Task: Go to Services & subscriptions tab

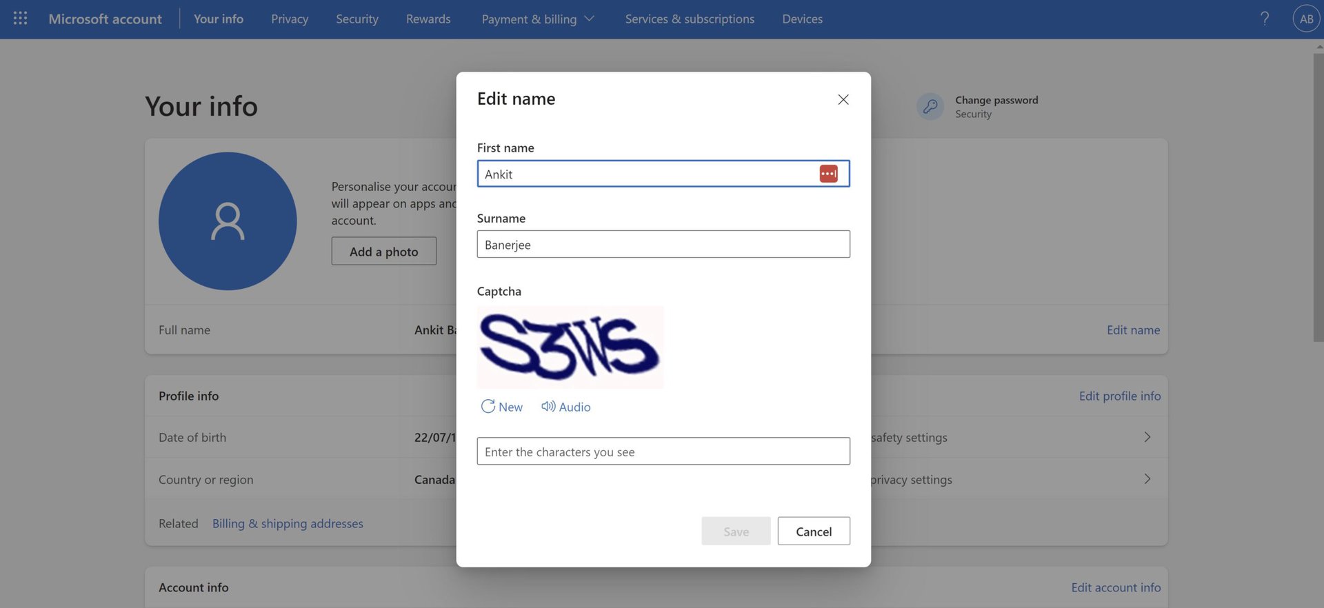Action: coord(689,19)
